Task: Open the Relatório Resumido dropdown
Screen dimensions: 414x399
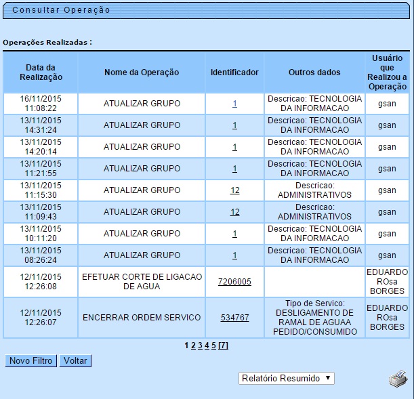Action: (x=287, y=378)
